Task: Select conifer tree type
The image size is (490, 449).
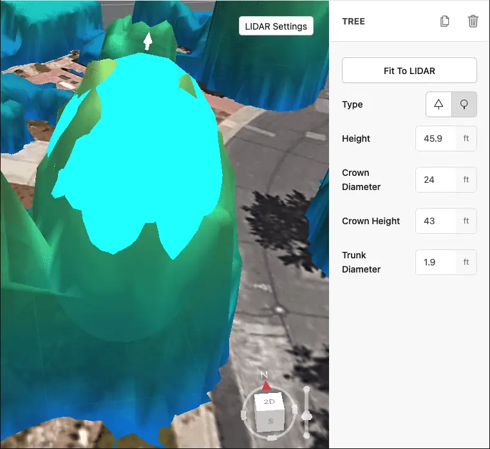Action: tap(438, 104)
